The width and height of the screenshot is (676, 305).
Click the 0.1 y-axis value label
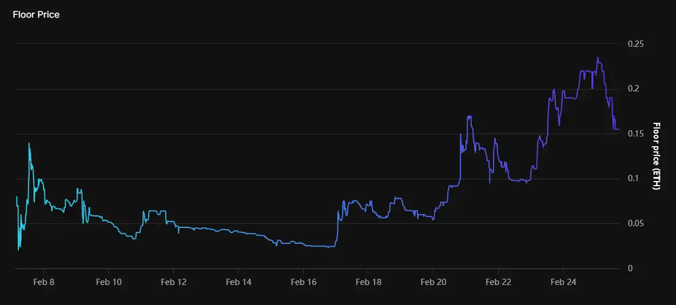pyautogui.click(x=634, y=179)
